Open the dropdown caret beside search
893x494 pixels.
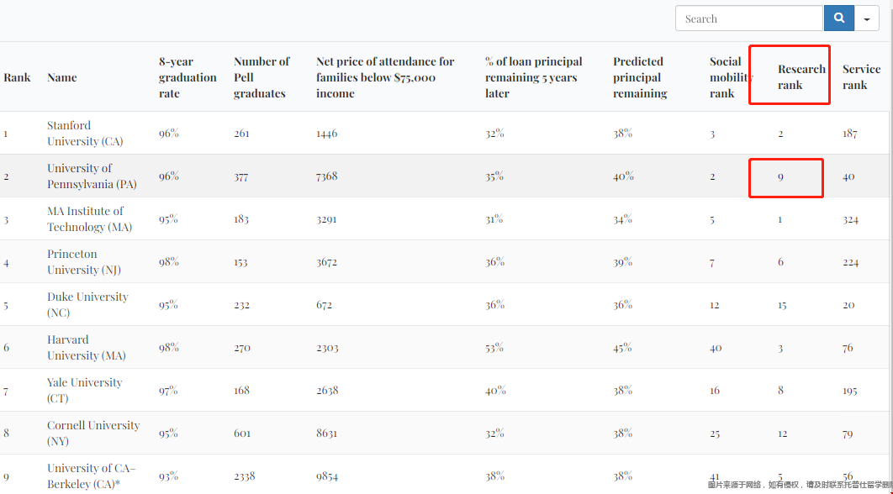867,18
